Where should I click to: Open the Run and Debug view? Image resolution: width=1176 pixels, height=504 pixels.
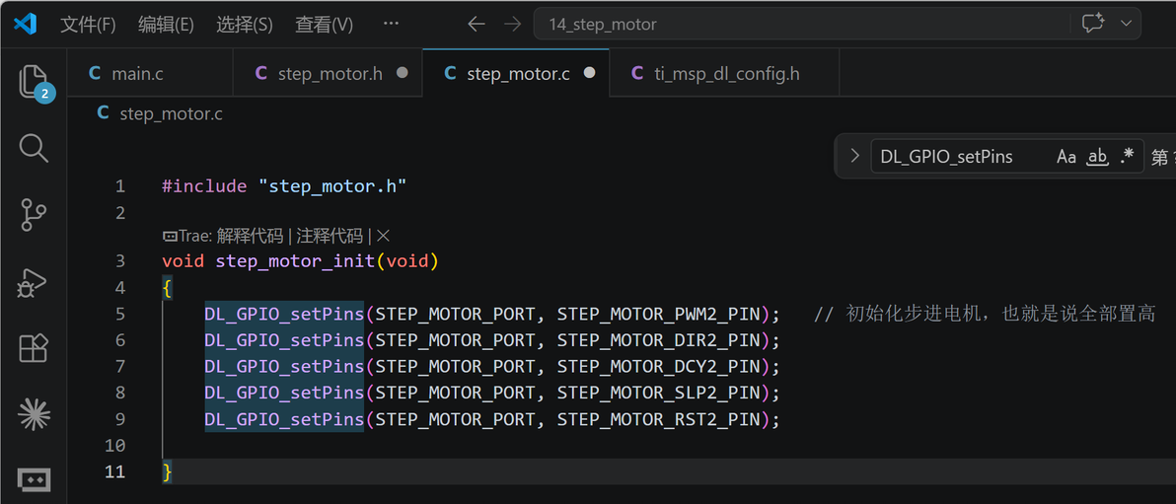[33, 282]
